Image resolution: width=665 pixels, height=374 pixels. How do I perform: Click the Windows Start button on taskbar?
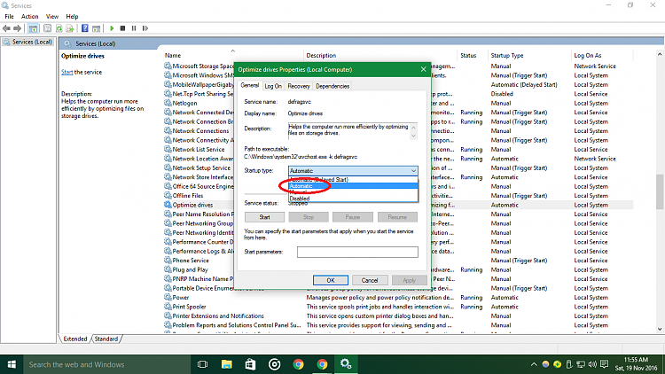pyautogui.click(x=12, y=364)
